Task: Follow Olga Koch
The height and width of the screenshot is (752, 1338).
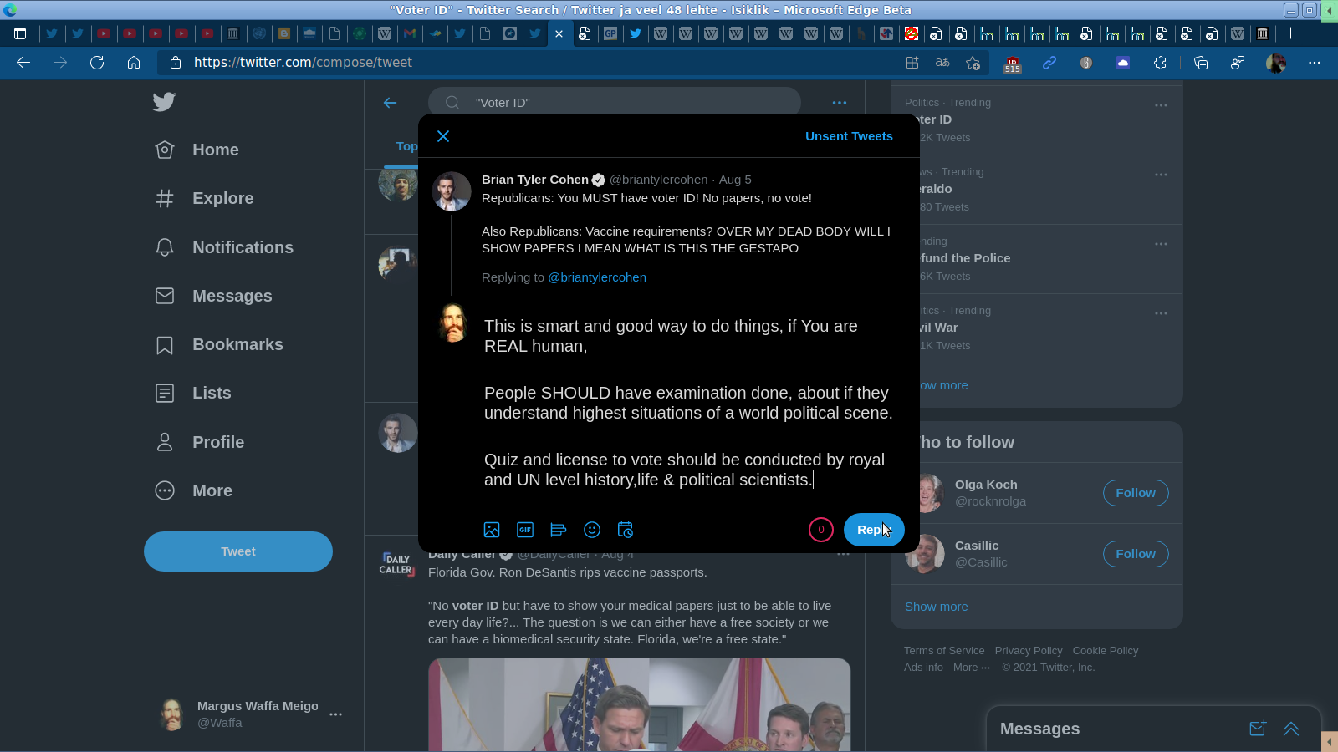Action: (1136, 493)
